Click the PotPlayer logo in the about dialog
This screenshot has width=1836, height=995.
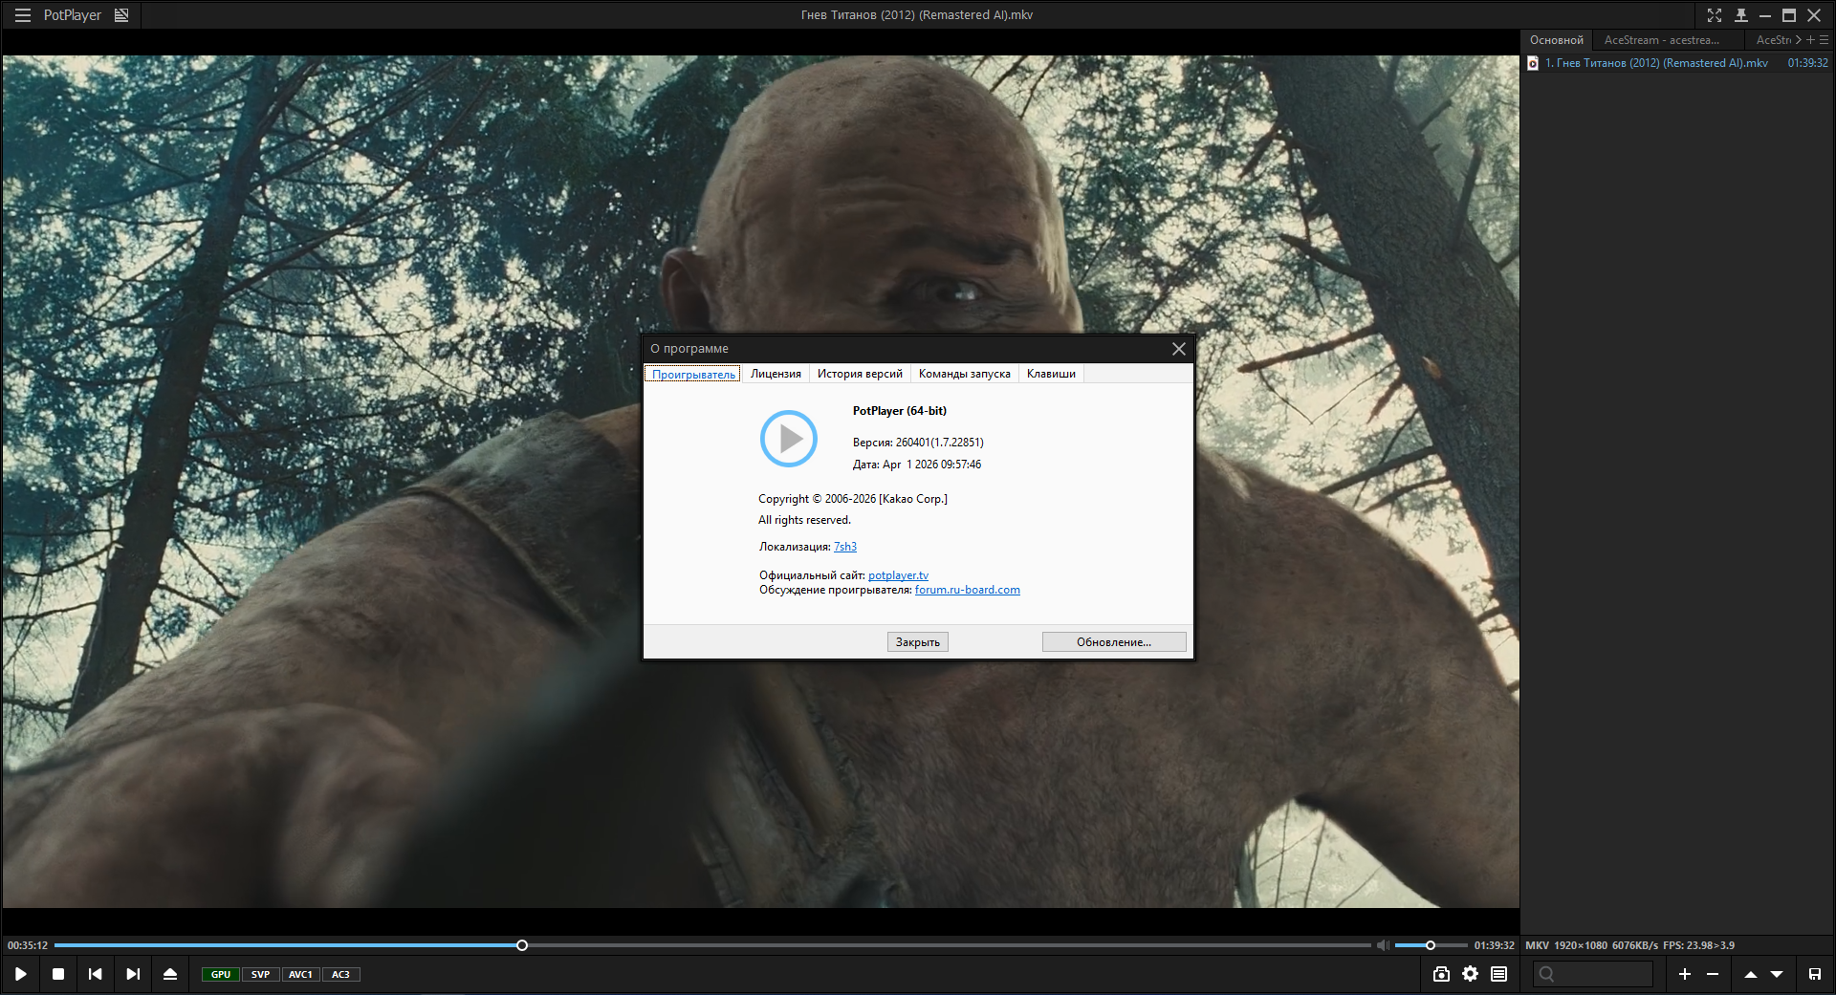(789, 439)
